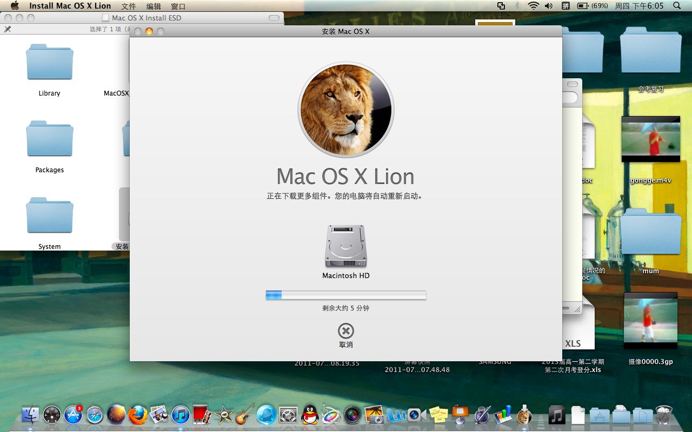Open the music stack in the Dock

557,415
